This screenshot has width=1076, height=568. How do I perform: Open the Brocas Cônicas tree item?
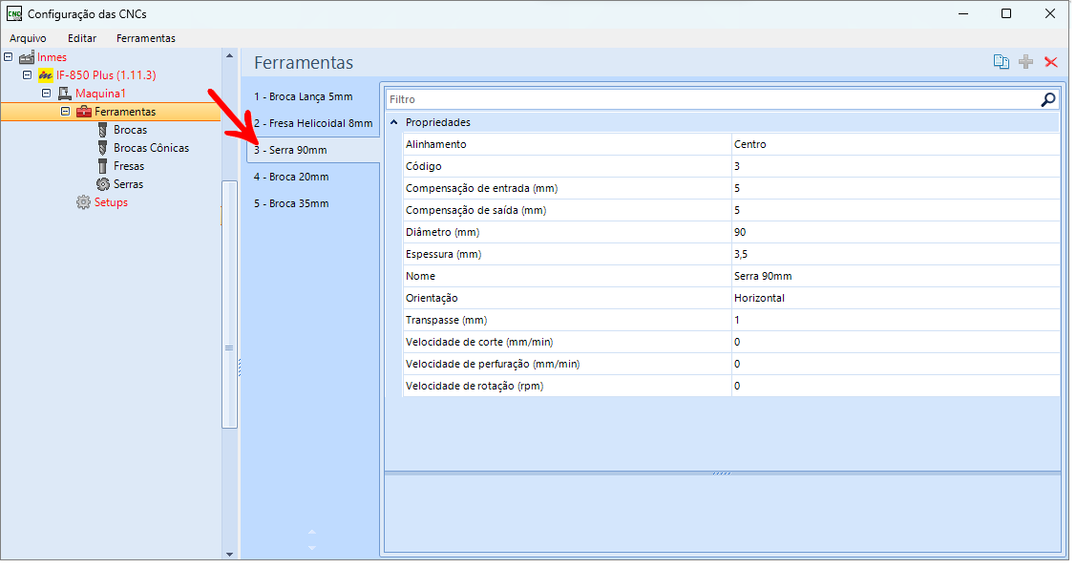152,147
